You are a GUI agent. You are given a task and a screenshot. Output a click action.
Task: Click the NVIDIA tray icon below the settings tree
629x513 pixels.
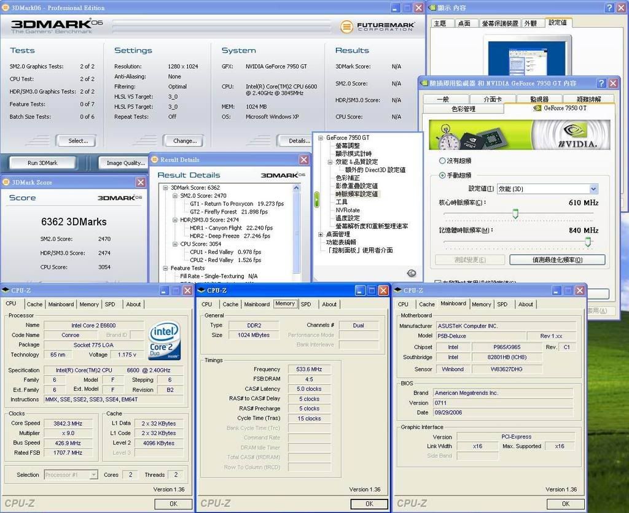411,273
